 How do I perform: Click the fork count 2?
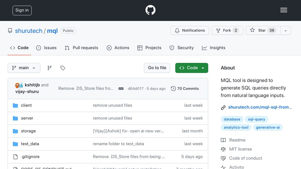coord(236,30)
